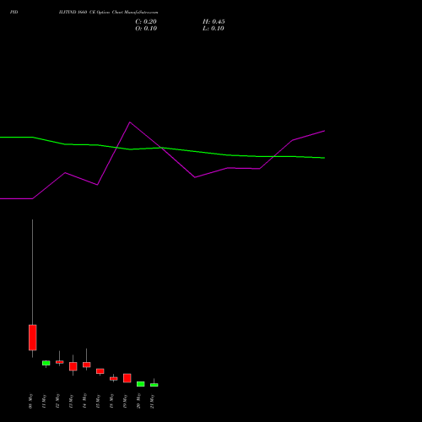The image size is (422, 422).
Task: Select the red candlestick for 13 May
Action: (73, 366)
